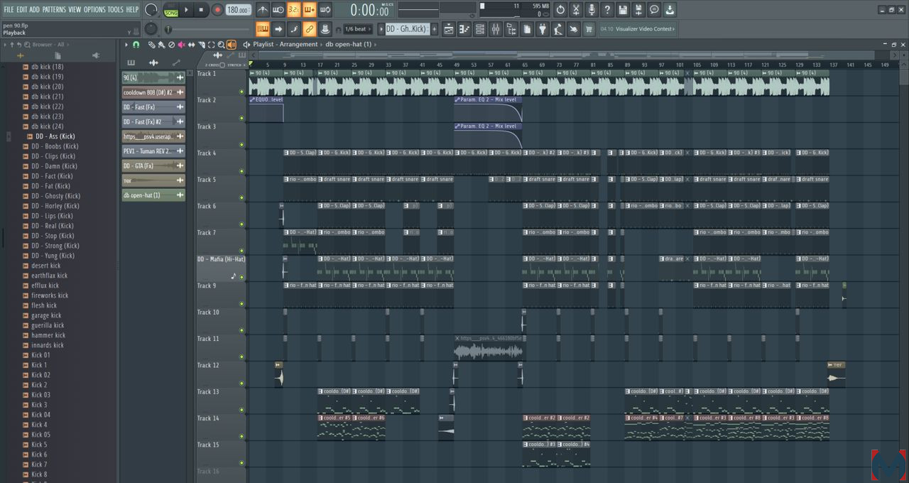Viewport: 909px width, 483px height.
Task: Select the Delete tool in Playlist
Action: (171, 45)
